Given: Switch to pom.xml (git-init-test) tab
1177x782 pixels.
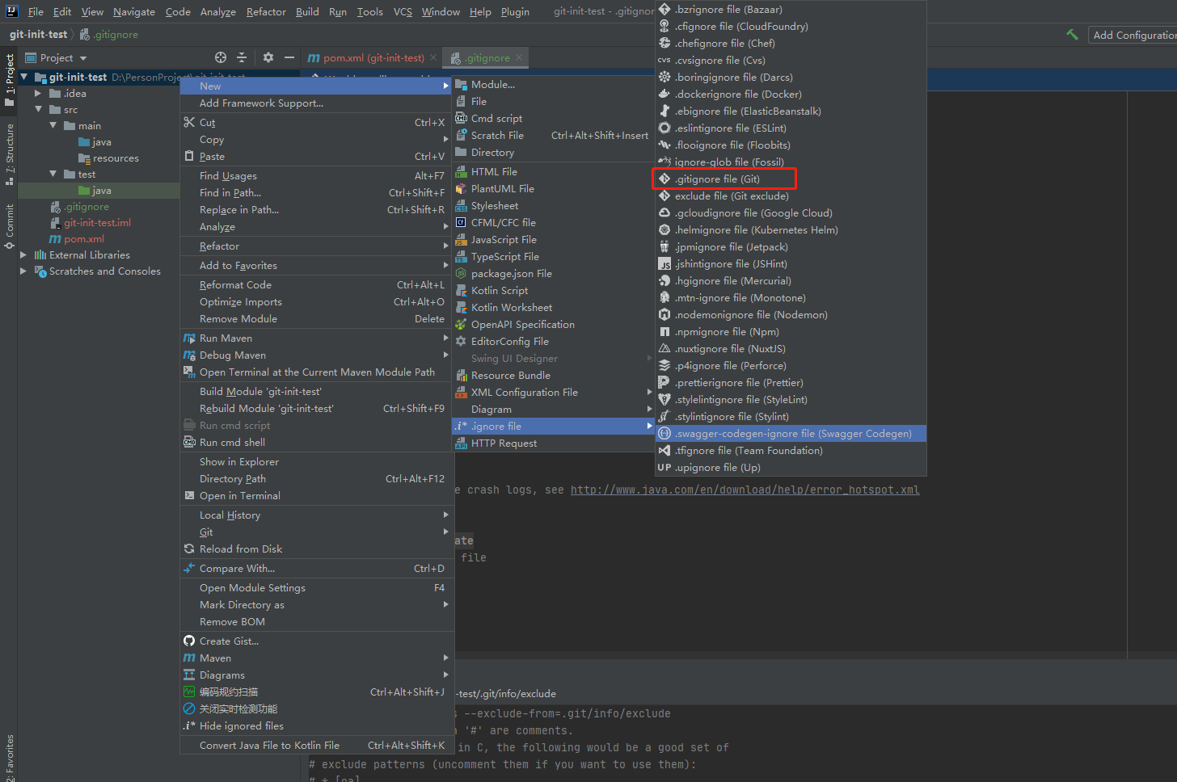Looking at the screenshot, I should (x=373, y=58).
